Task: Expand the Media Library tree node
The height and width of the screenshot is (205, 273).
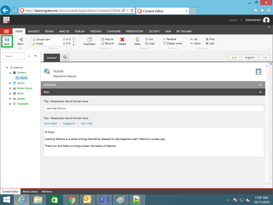Action: 10,88
